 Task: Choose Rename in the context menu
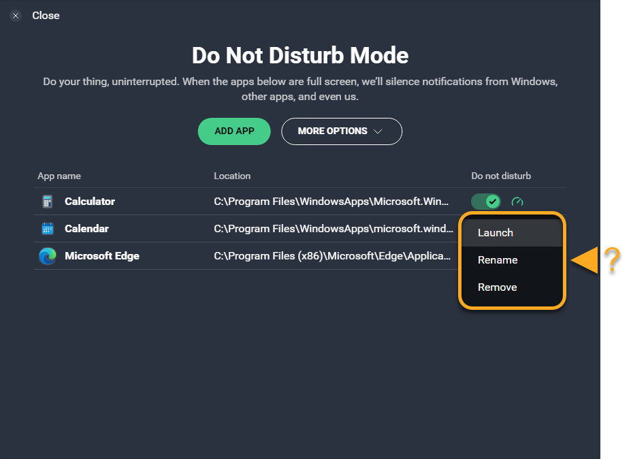498,260
